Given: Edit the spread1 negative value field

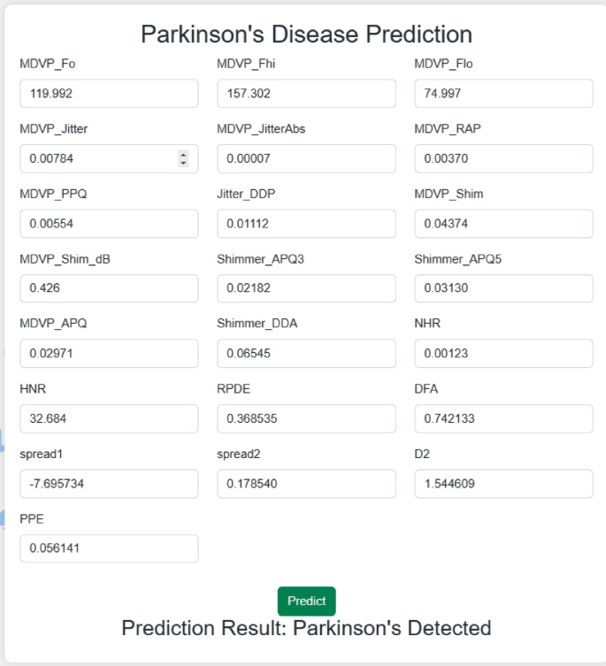Looking at the screenshot, I should coord(109,484).
